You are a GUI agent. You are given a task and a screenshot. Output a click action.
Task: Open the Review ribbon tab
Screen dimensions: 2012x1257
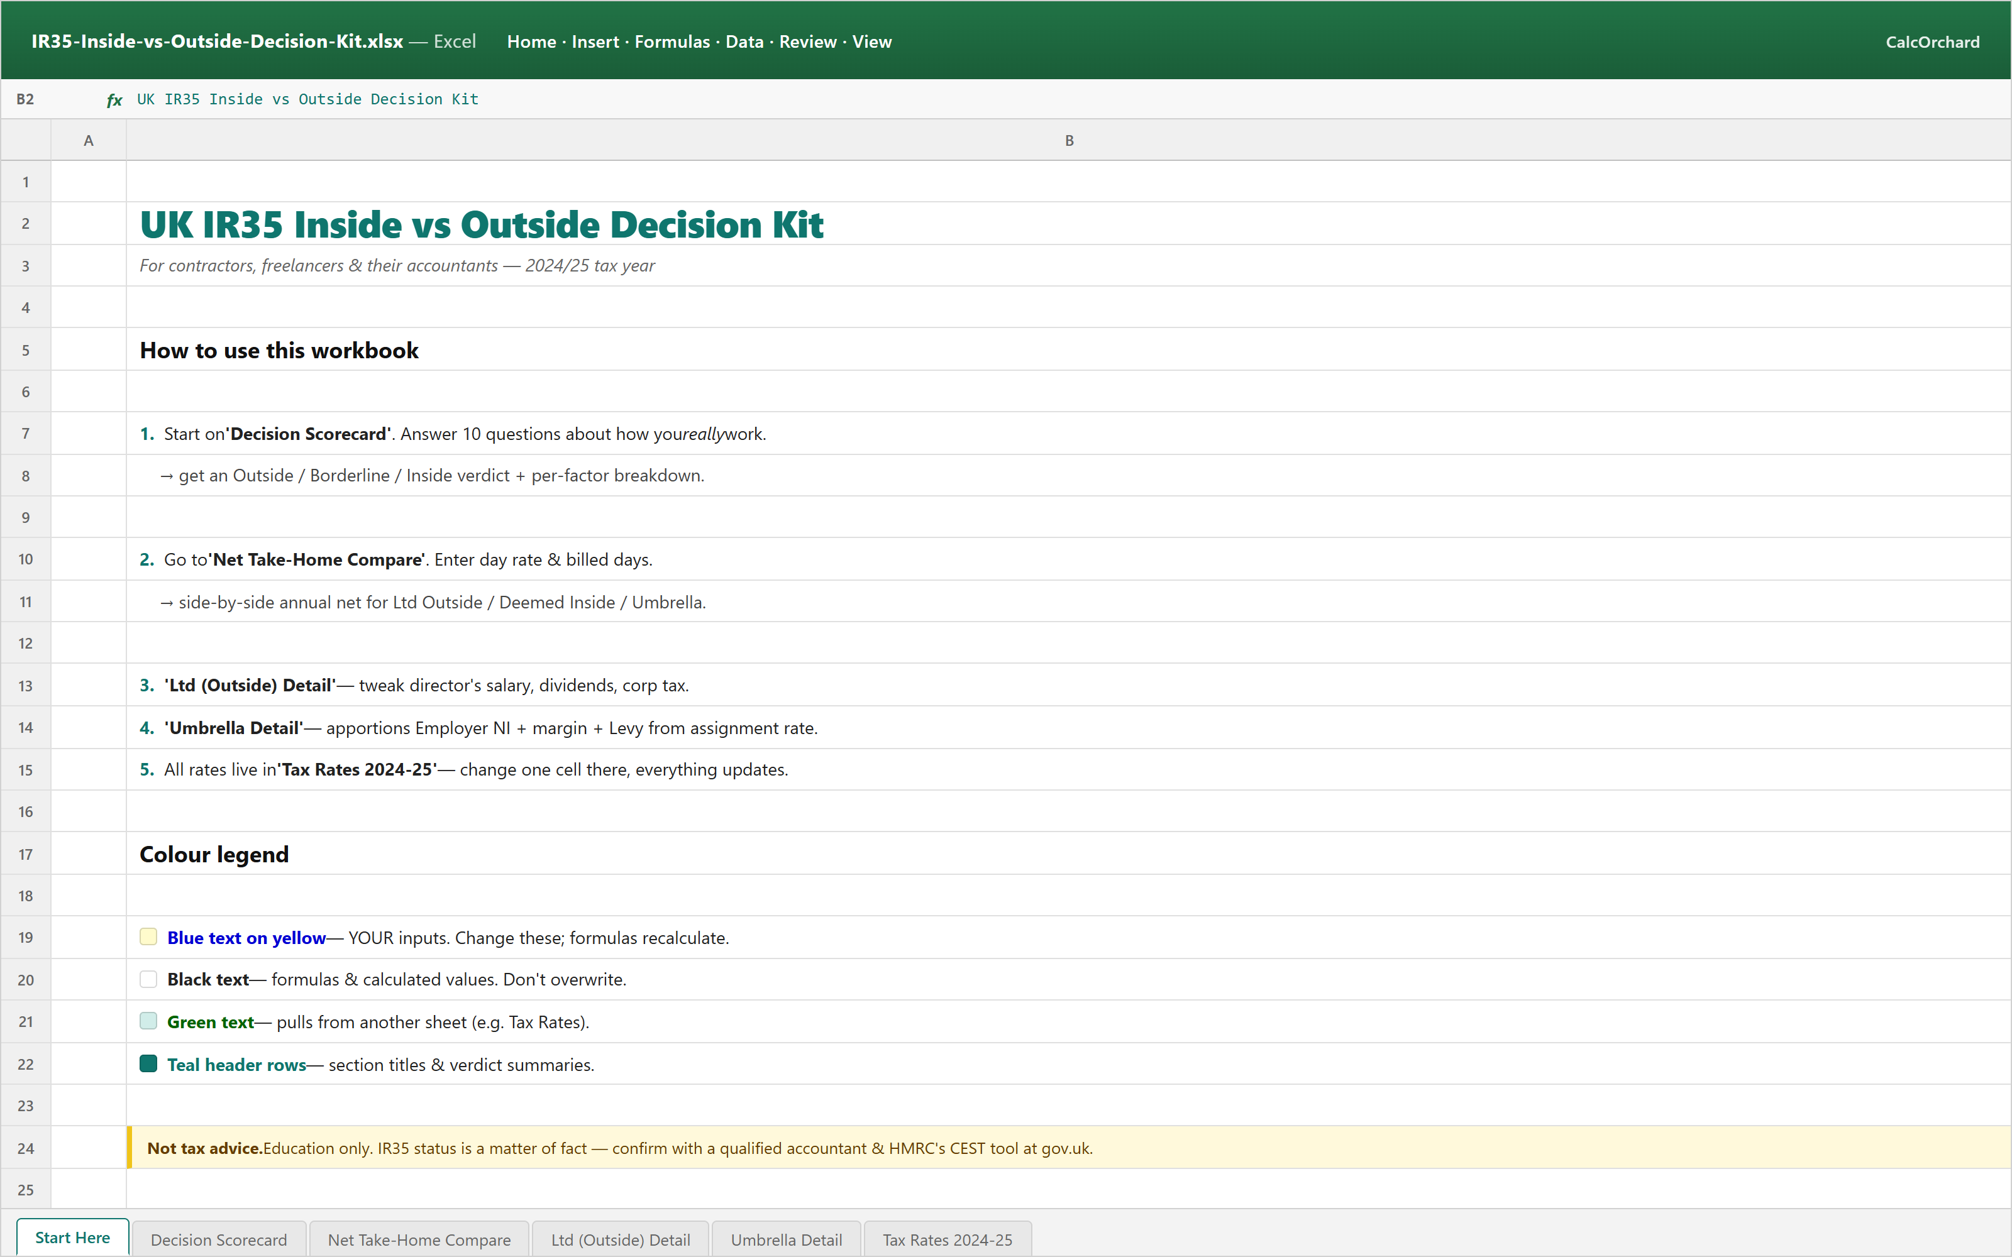[807, 41]
